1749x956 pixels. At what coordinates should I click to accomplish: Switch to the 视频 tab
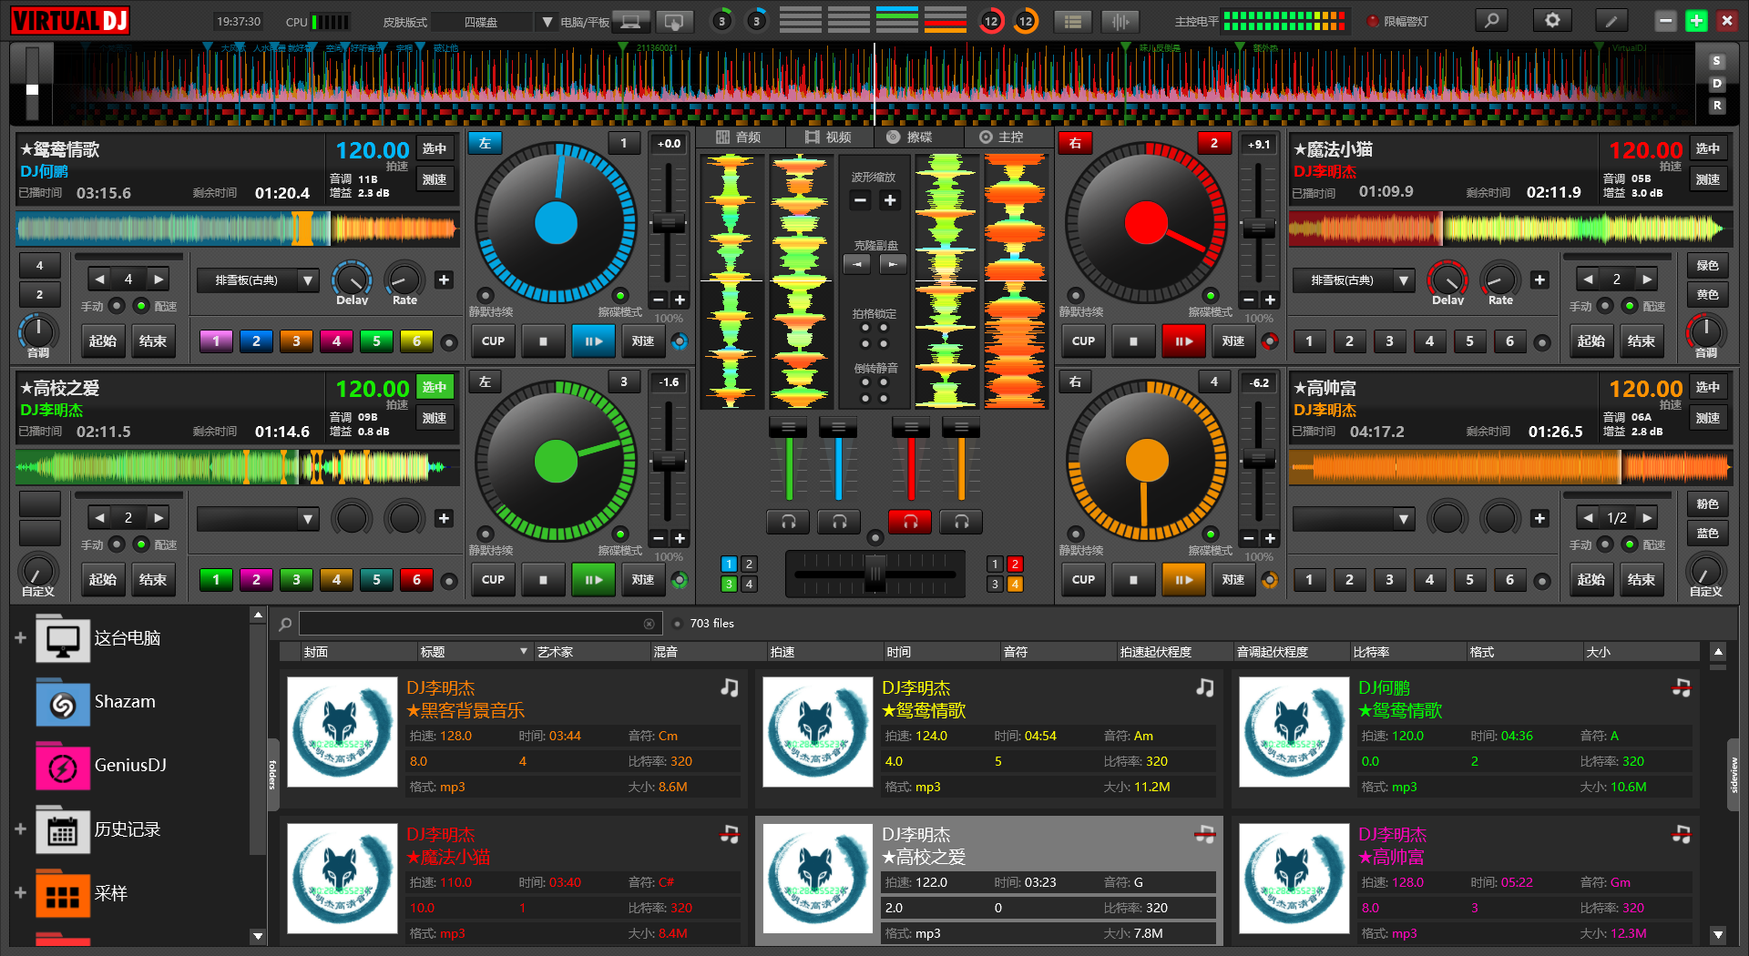point(828,137)
